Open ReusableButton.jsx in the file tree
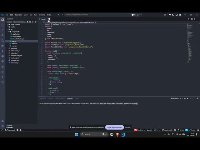 (x=18, y=39)
